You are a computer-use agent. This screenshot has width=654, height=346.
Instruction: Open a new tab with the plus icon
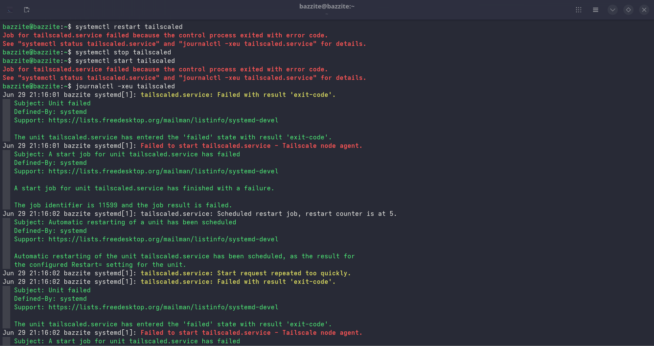27,10
